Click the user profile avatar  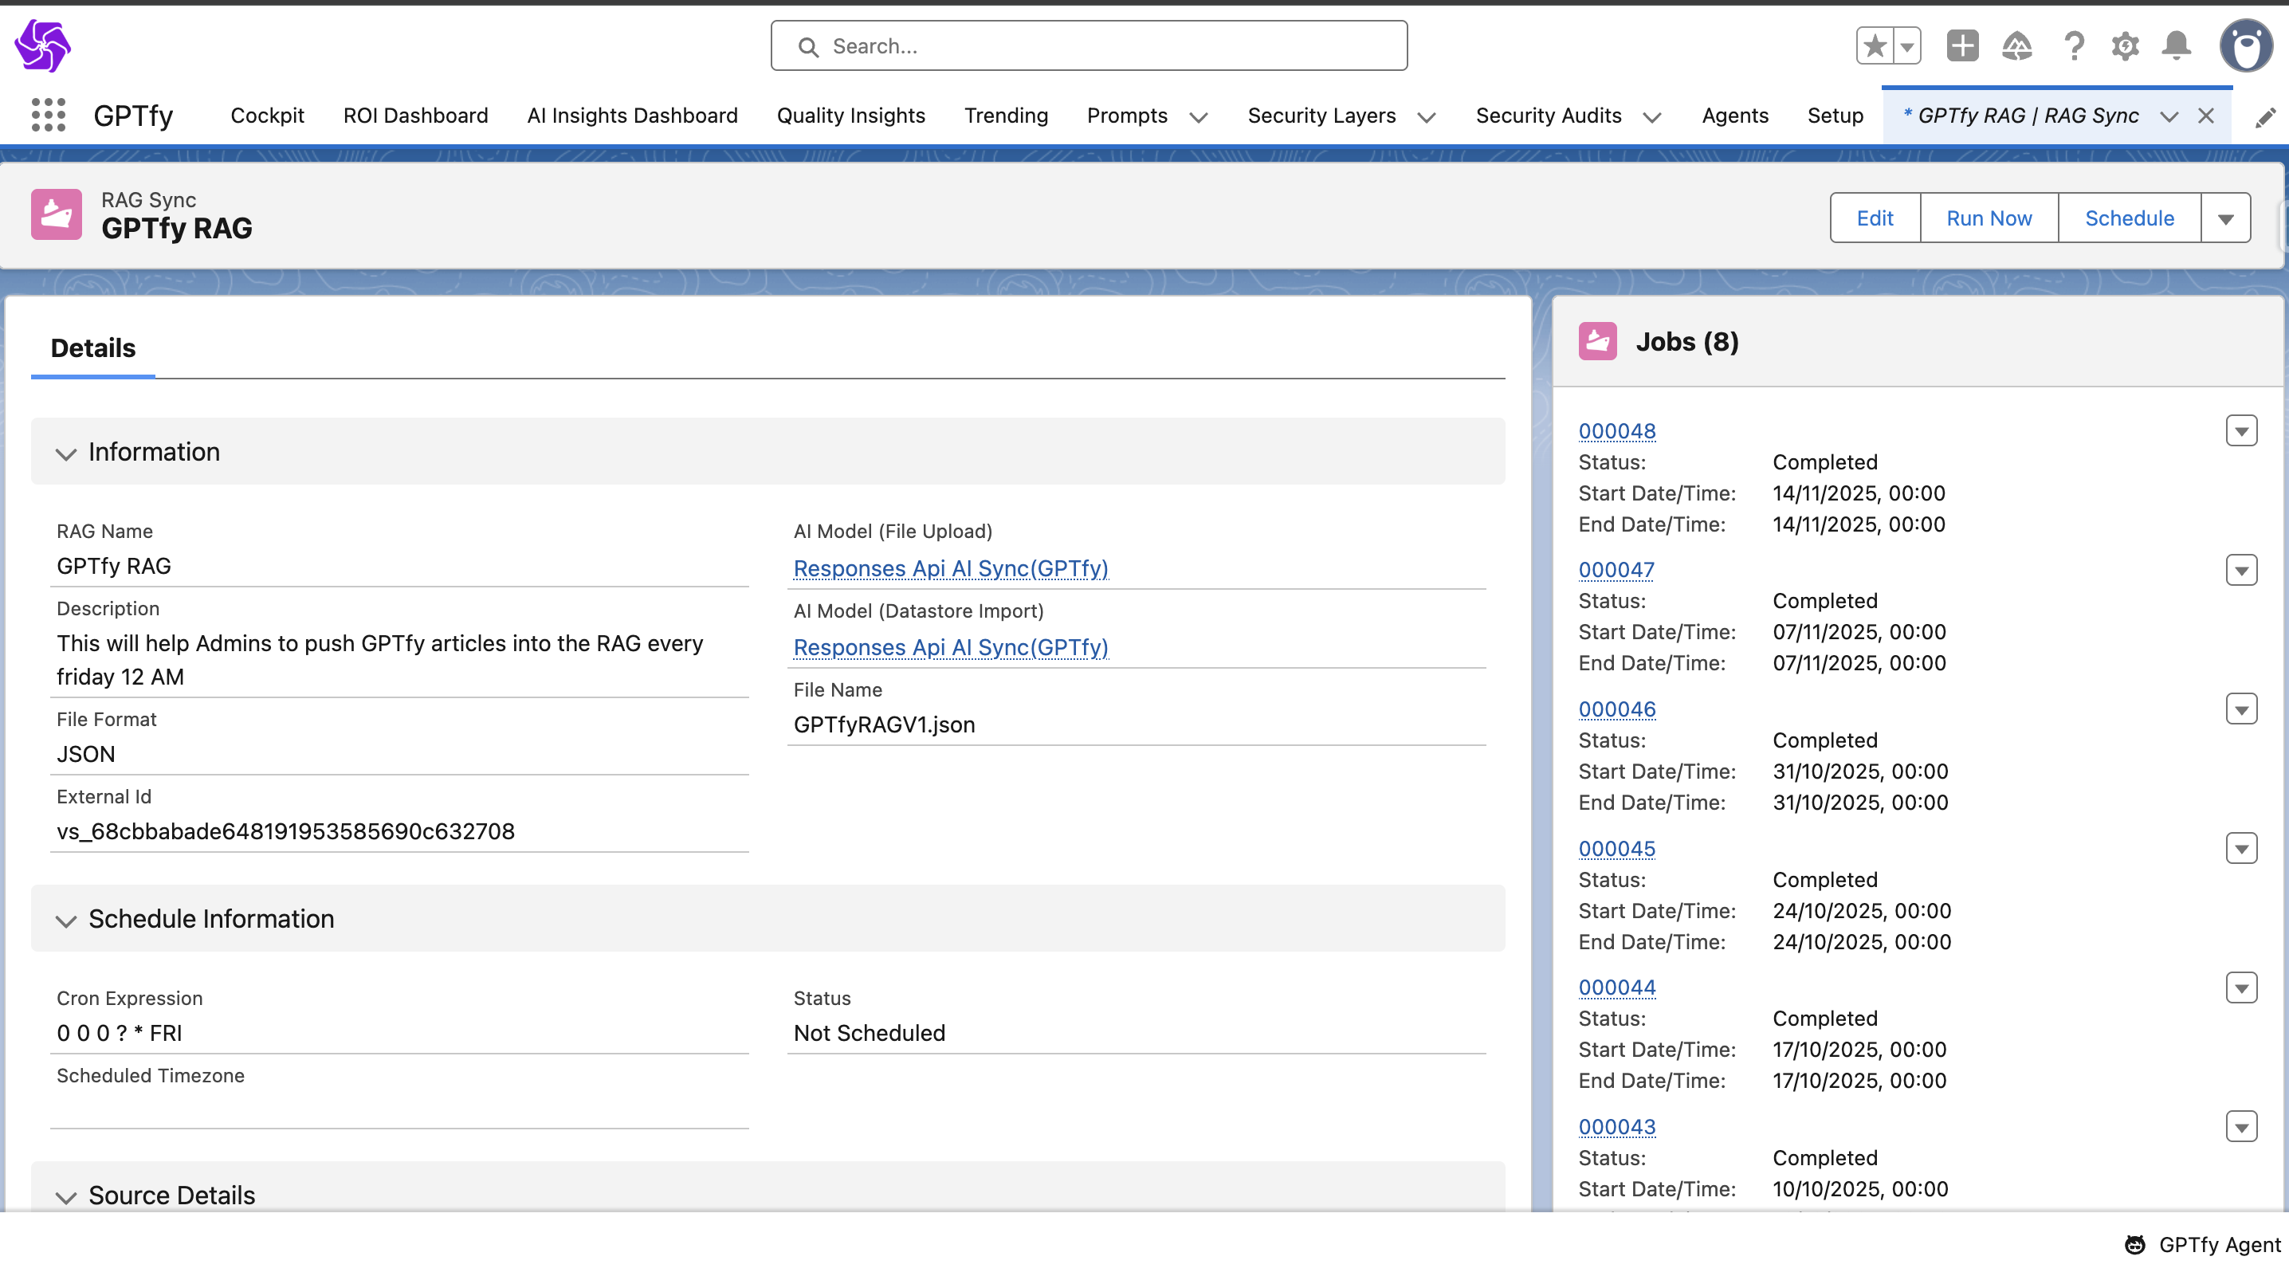coord(2244,46)
